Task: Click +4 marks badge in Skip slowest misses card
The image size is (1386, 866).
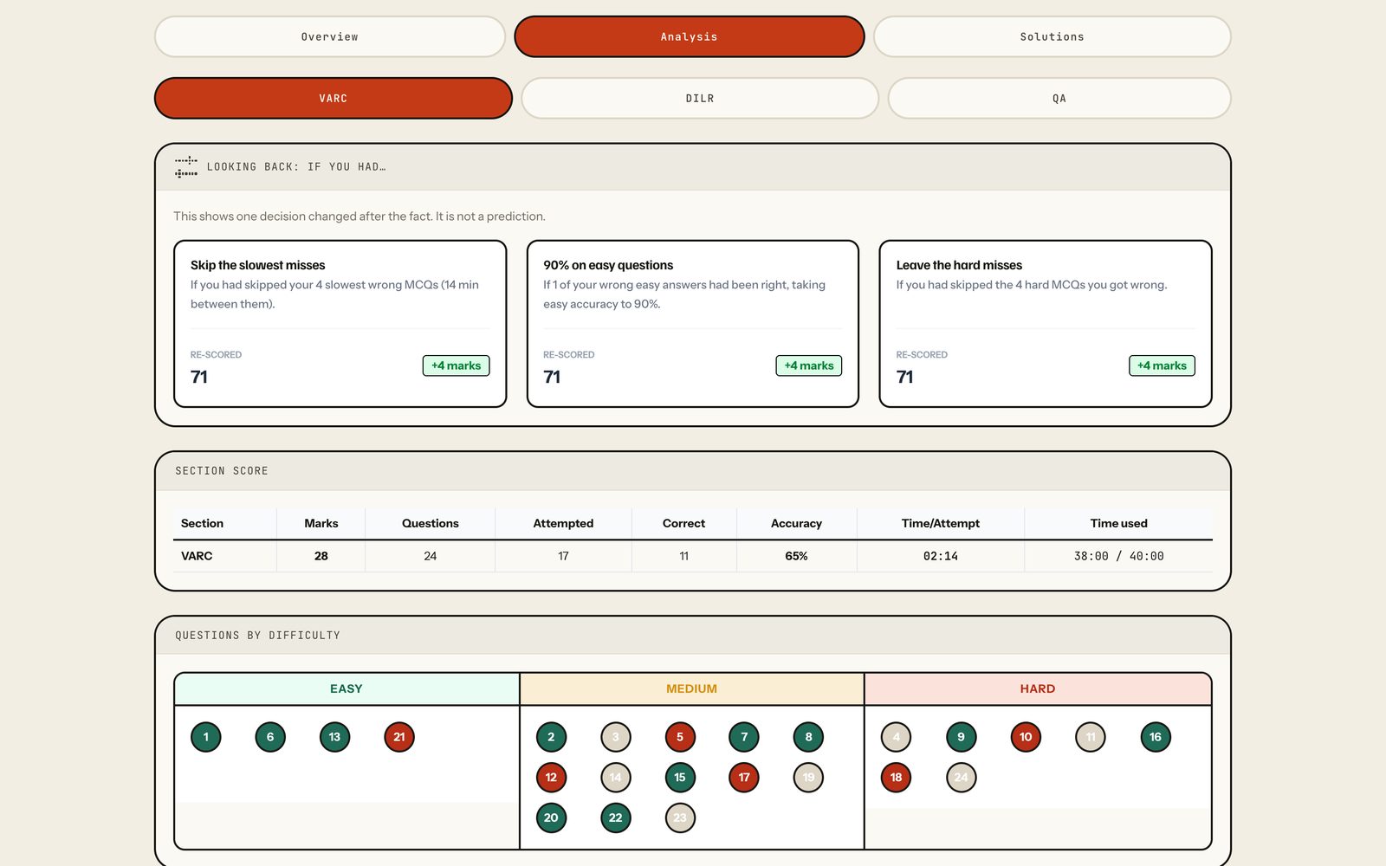Action: click(x=456, y=365)
